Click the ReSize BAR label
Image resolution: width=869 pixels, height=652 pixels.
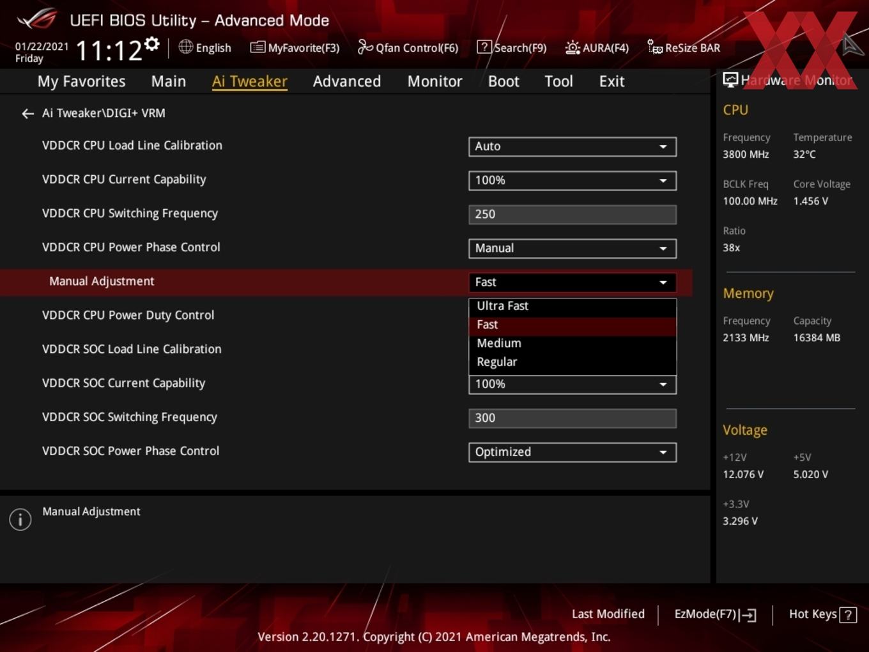693,48
